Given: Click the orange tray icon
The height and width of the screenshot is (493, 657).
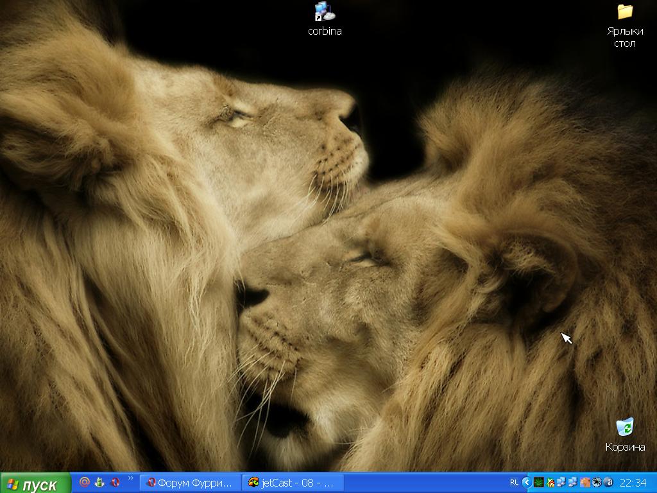Looking at the screenshot, I should [584, 482].
